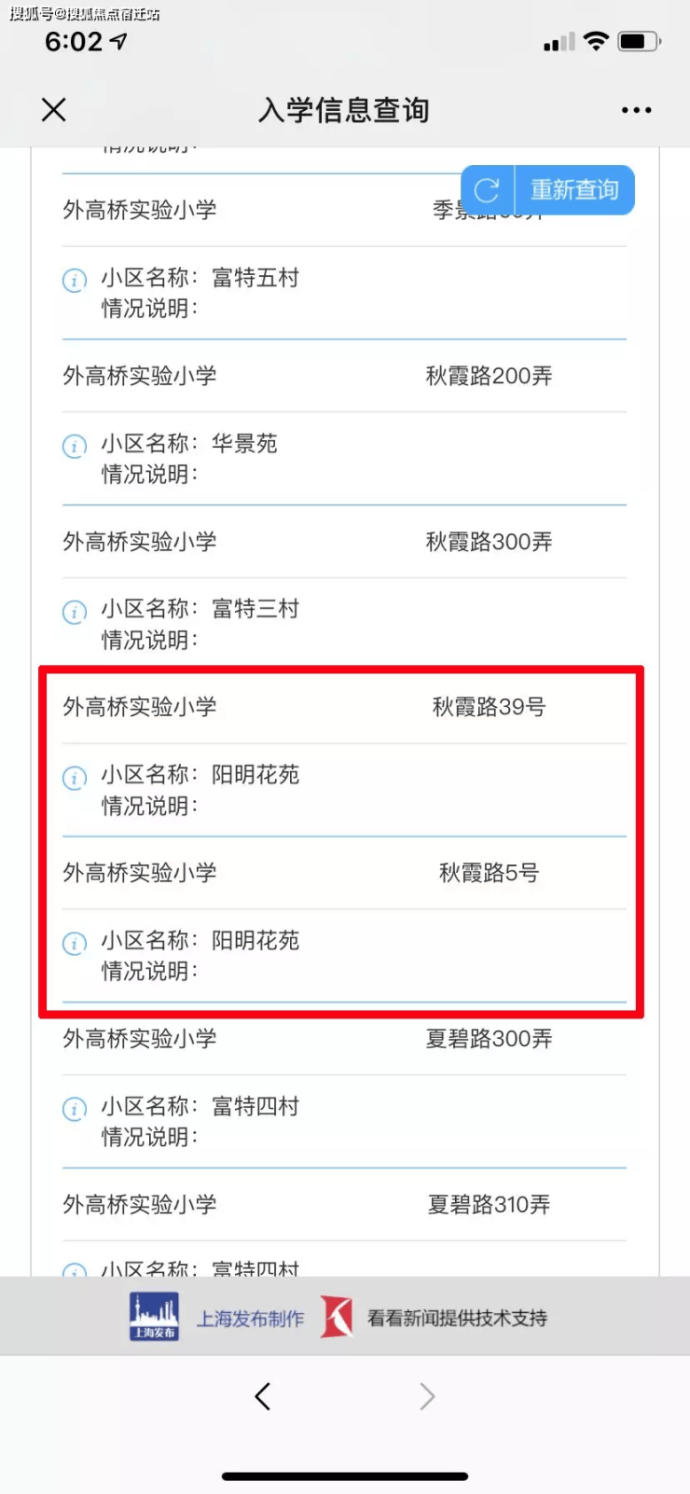This screenshot has height=1494, width=690.
Task: Go back using the browser back arrow
Action: [263, 1396]
